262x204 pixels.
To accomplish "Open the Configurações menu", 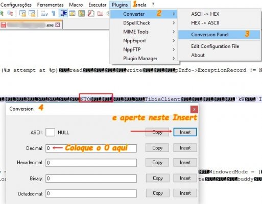I will [16, 5].
